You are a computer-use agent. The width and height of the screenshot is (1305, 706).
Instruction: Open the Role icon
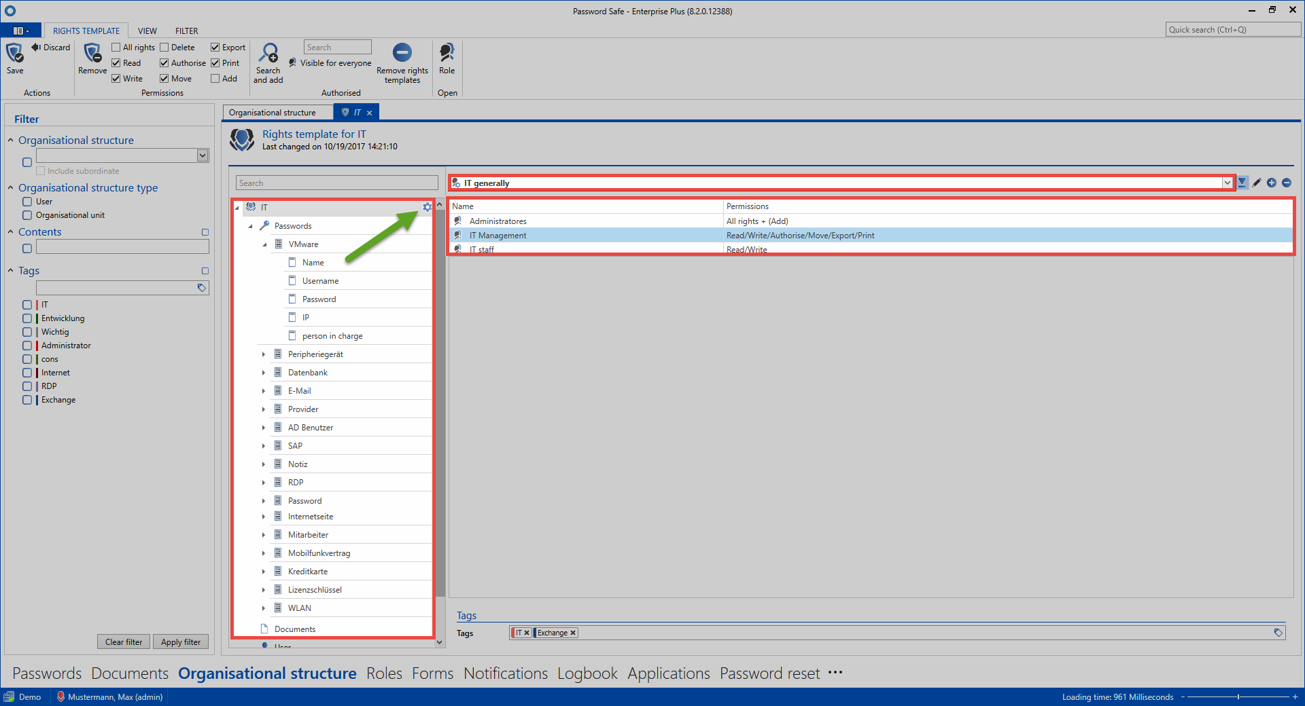pyautogui.click(x=447, y=52)
